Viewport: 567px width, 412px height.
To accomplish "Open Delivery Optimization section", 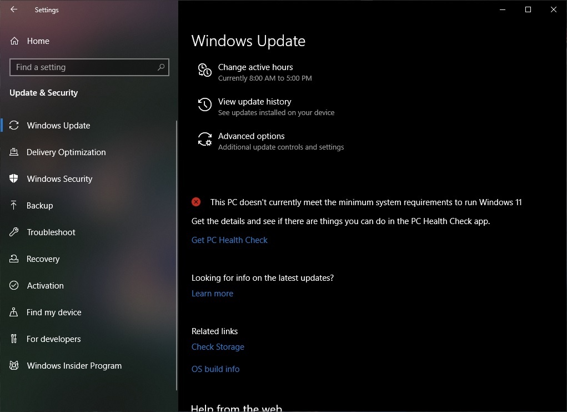I will (88, 152).
